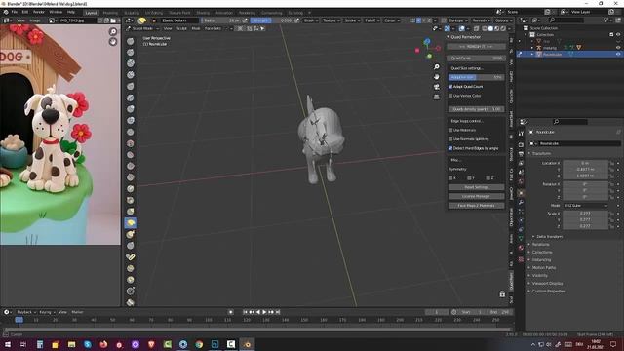The image size is (624, 351).
Task: Open the Remesh dropdown
Action: [x=481, y=20]
